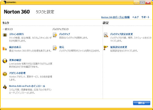The width and height of the screenshot is (153, 110).
Task: Click the backup icon next to バックアップ
Action: coord(55,35)
